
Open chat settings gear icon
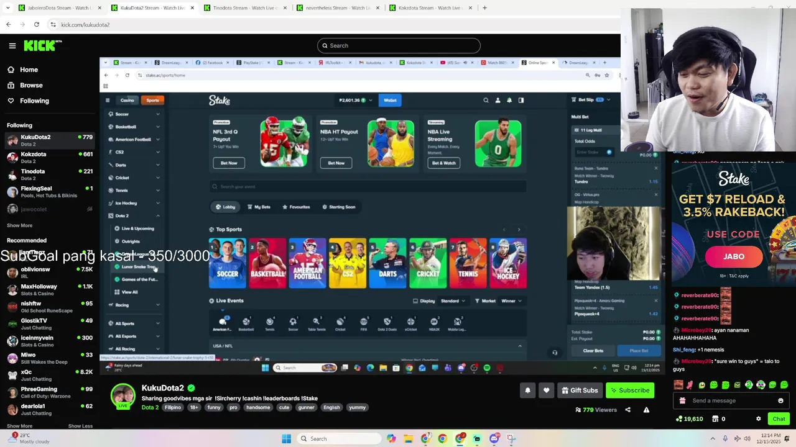(758, 418)
